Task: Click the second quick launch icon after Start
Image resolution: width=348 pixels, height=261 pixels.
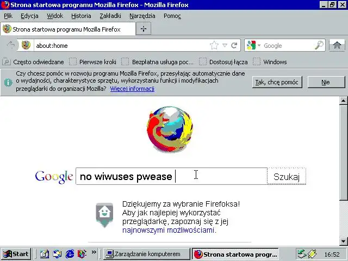Action: coord(57,254)
